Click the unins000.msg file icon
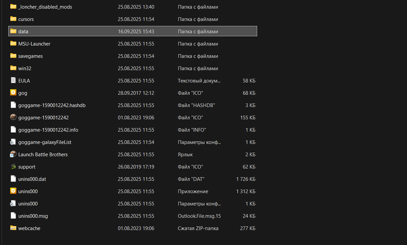 tap(13, 216)
